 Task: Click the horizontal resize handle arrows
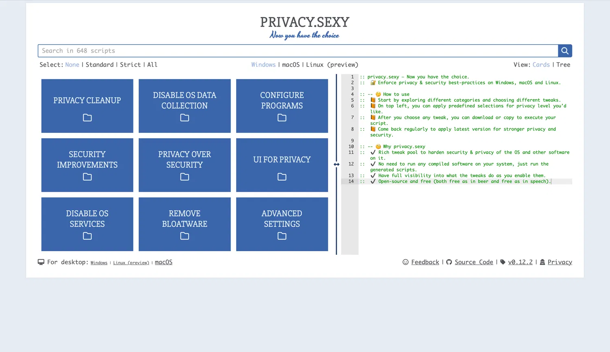336,164
